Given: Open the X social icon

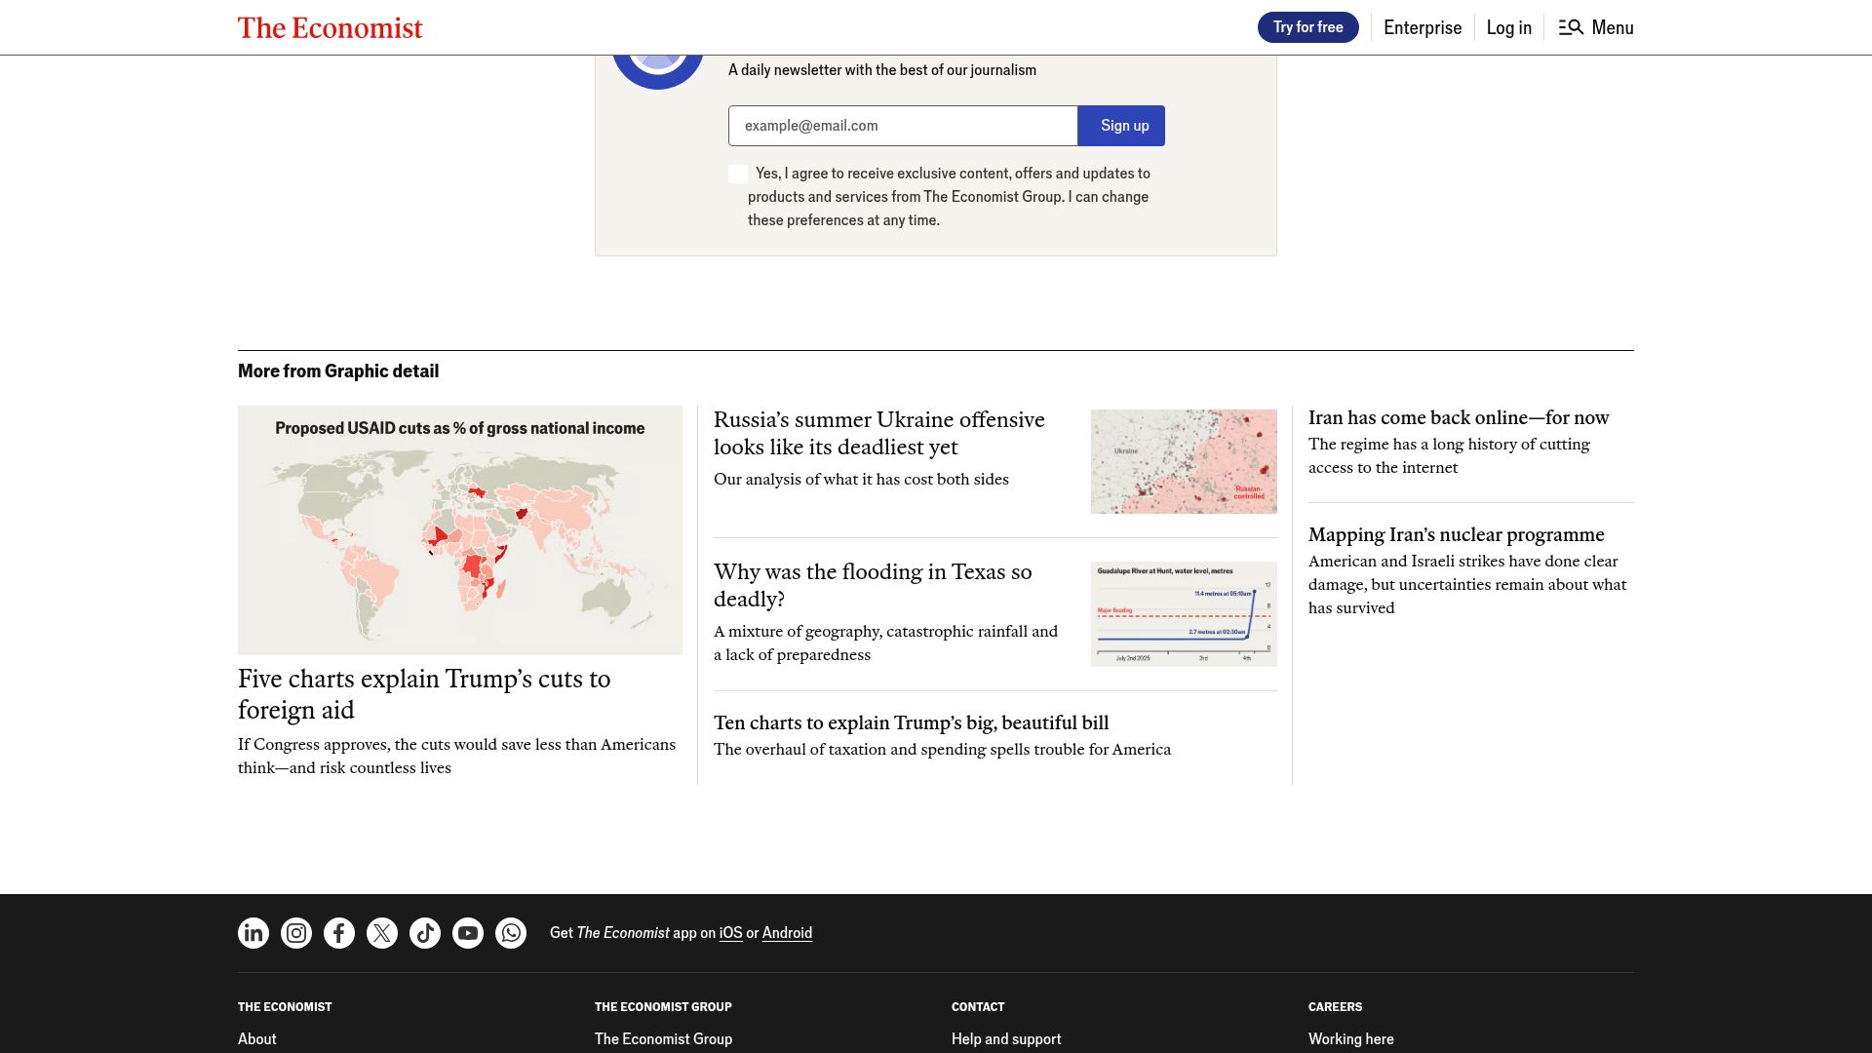Looking at the screenshot, I should click(382, 933).
